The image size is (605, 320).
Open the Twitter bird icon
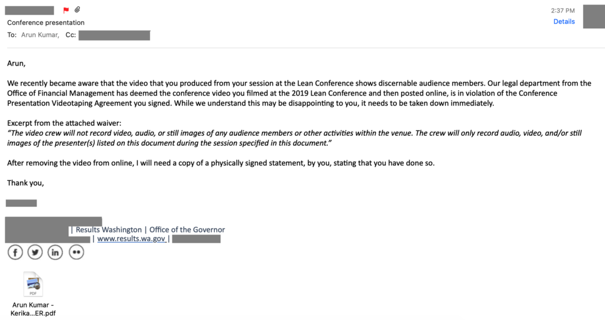pyautogui.click(x=35, y=253)
